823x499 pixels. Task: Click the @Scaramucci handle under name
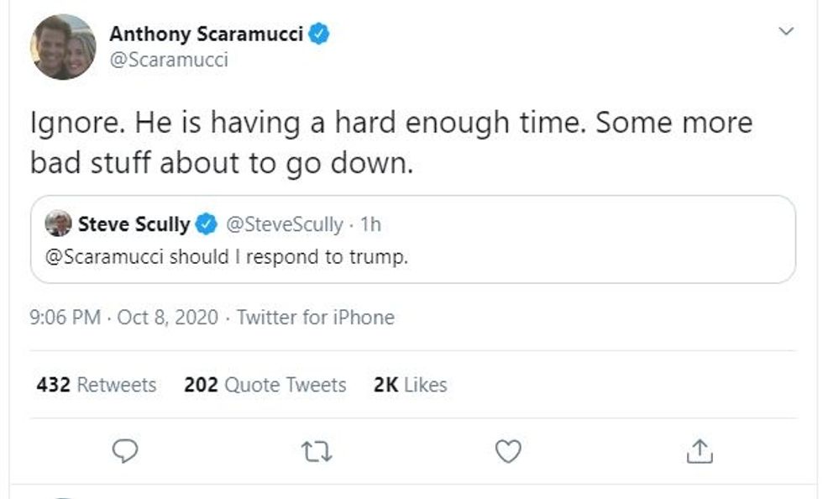click(x=169, y=60)
